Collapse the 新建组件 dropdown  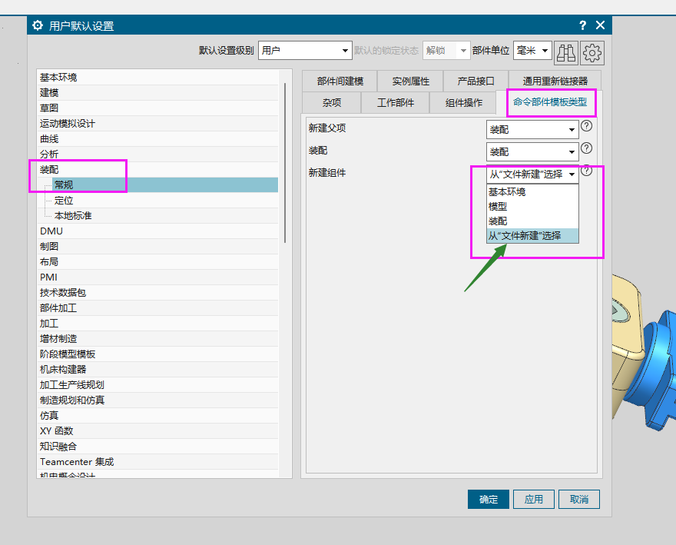[532, 174]
